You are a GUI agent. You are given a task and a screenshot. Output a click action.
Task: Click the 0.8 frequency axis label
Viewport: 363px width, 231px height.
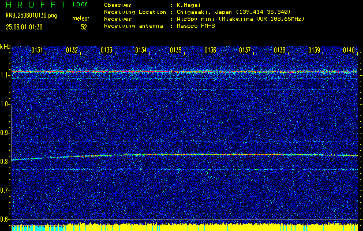[x=5, y=162]
